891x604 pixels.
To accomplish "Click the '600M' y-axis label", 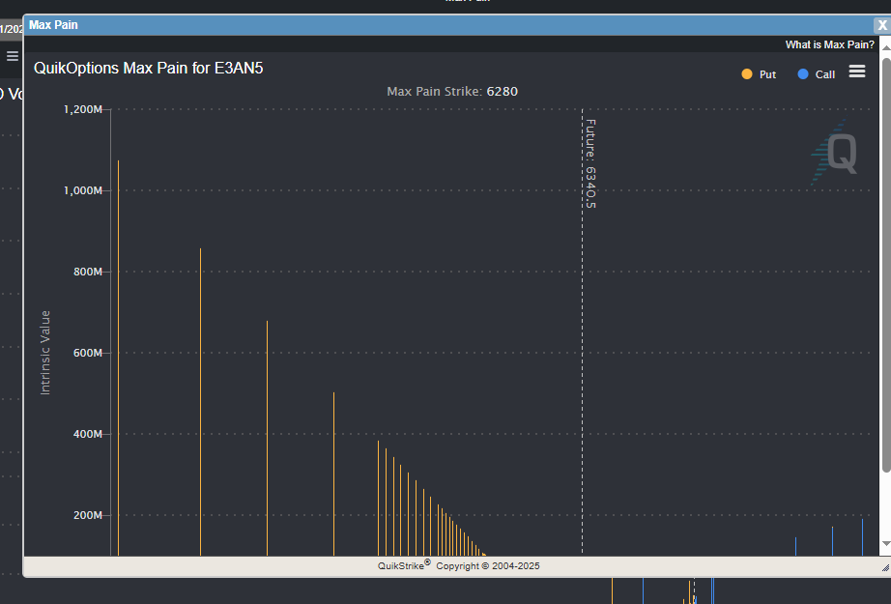I will pyautogui.click(x=88, y=353).
